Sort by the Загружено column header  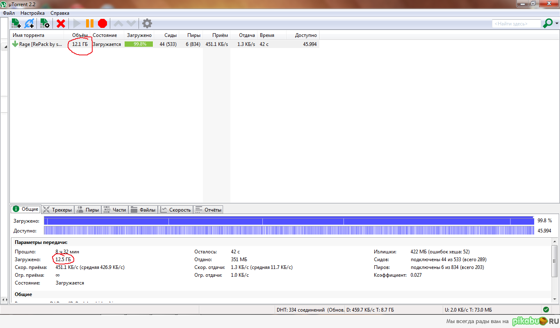tap(139, 35)
